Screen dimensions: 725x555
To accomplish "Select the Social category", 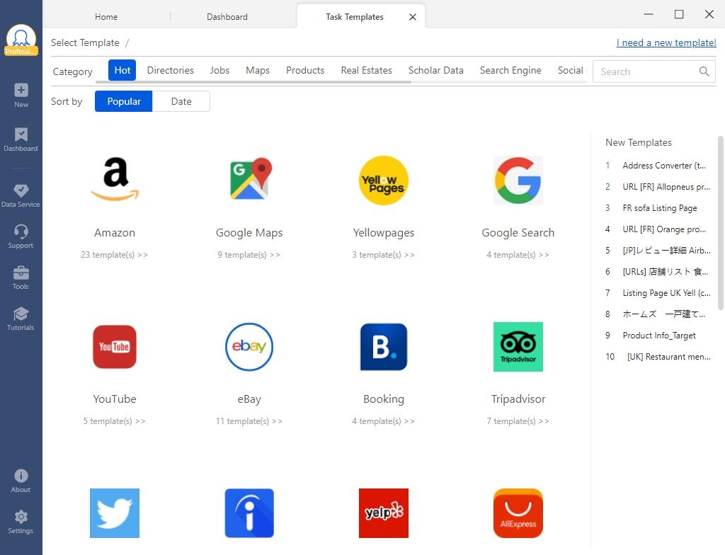I will (570, 70).
